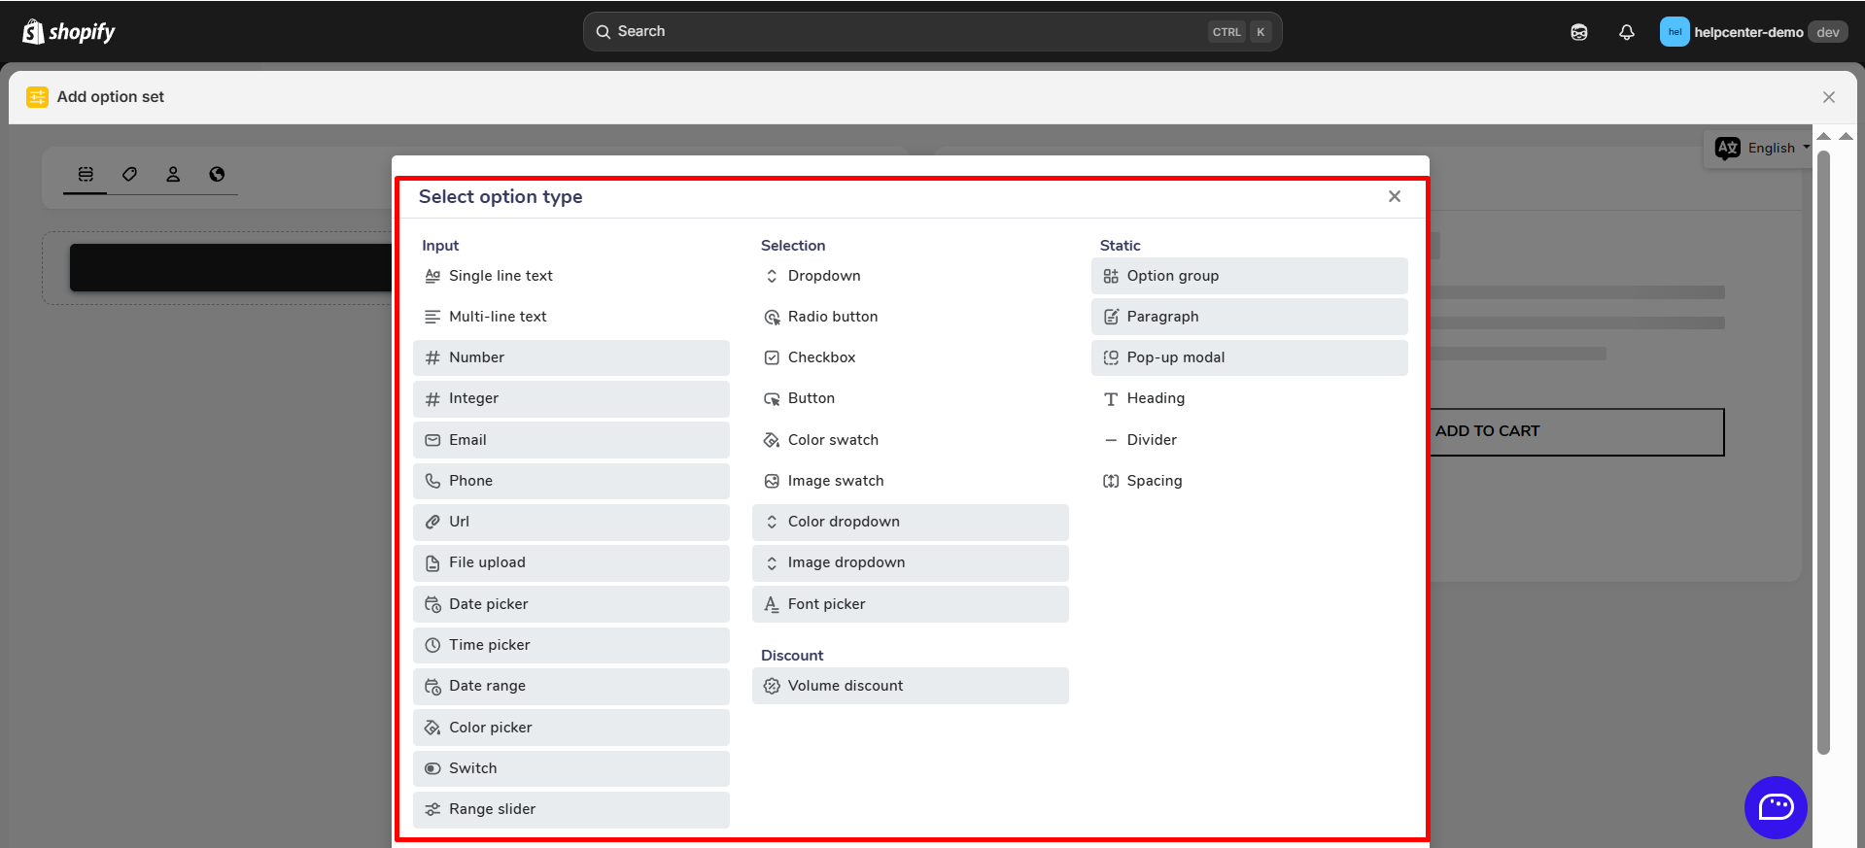The width and height of the screenshot is (1865, 848).
Task: Open the notifications bell
Action: tap(1627, 32)
